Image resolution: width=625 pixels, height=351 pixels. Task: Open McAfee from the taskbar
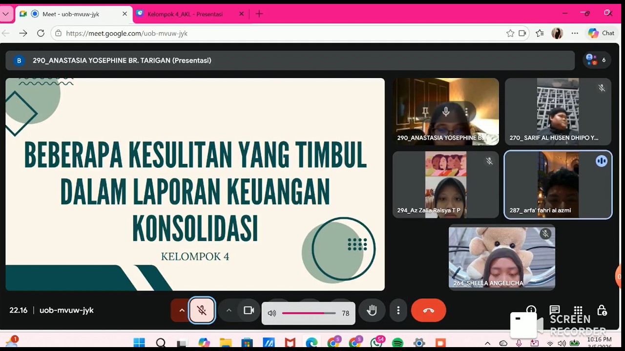click(290, 343)
